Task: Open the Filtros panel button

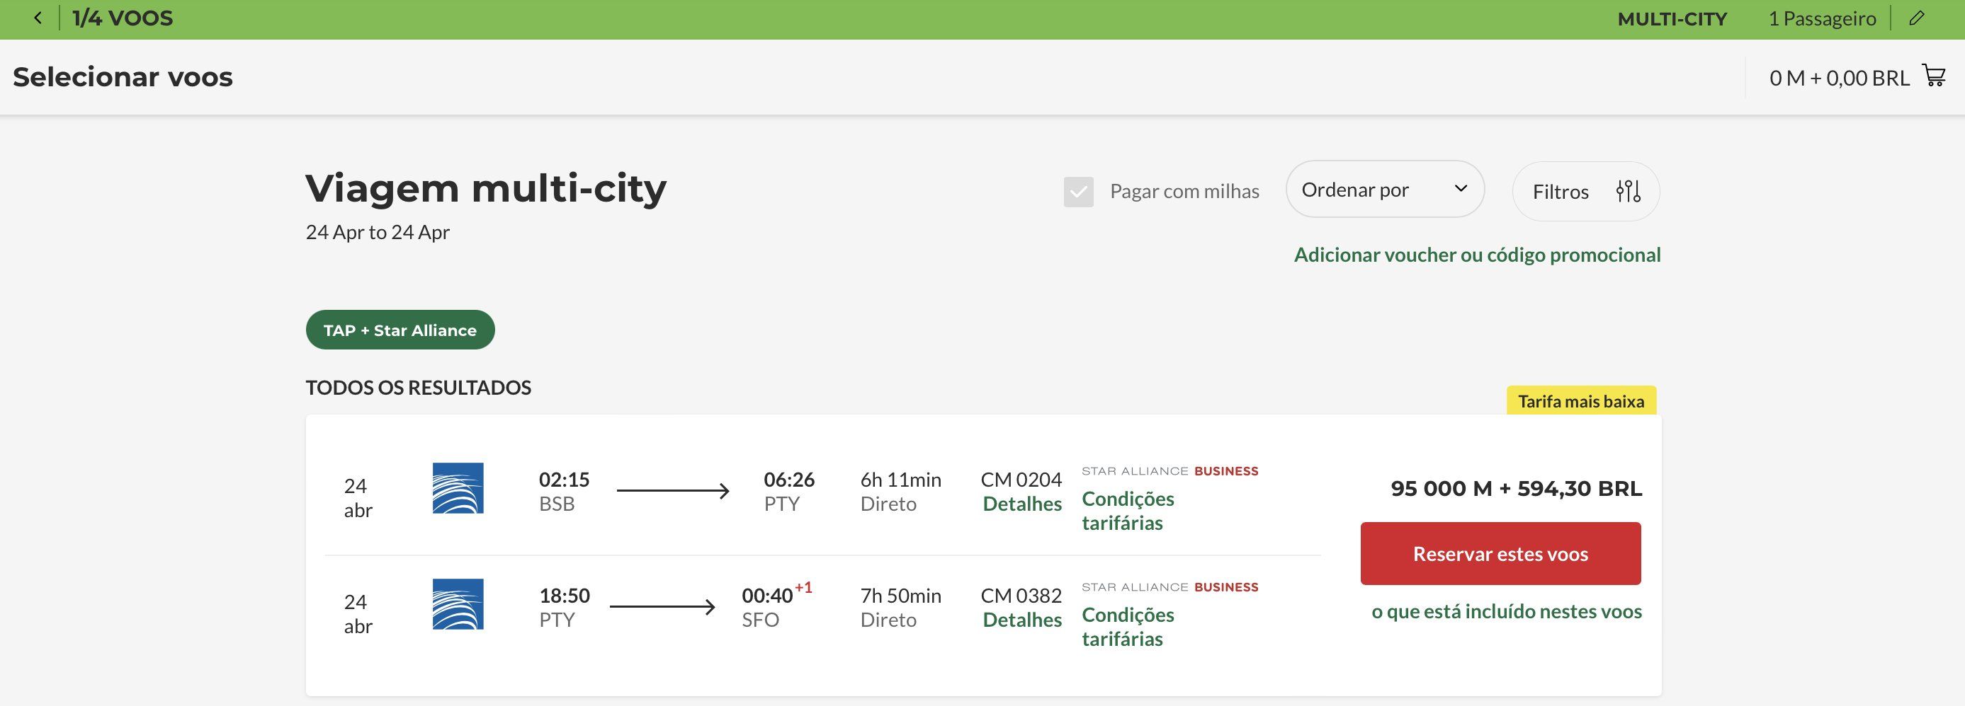Action: [1561, 192]
